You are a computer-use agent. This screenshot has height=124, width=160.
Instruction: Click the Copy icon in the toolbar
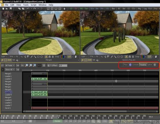tap(19, 9)
